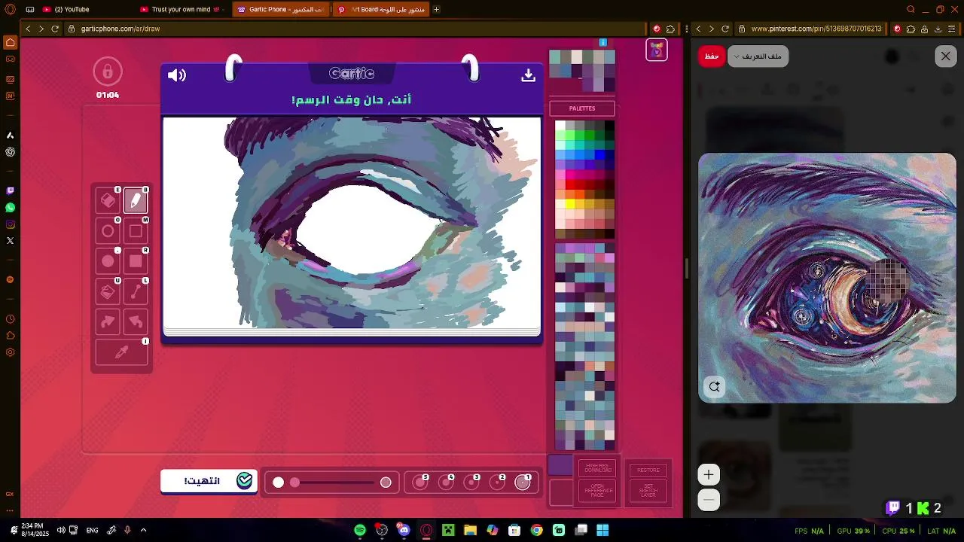Select the Eraser tool
The width and height of the screenshot is (964, 542).
pos(108,200)
